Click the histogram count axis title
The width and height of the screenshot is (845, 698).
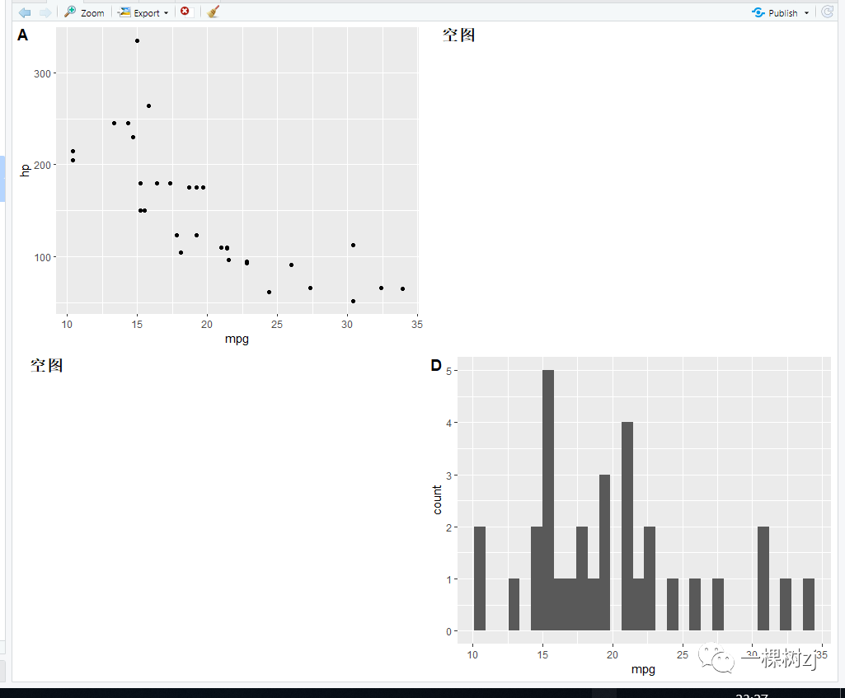437,499
